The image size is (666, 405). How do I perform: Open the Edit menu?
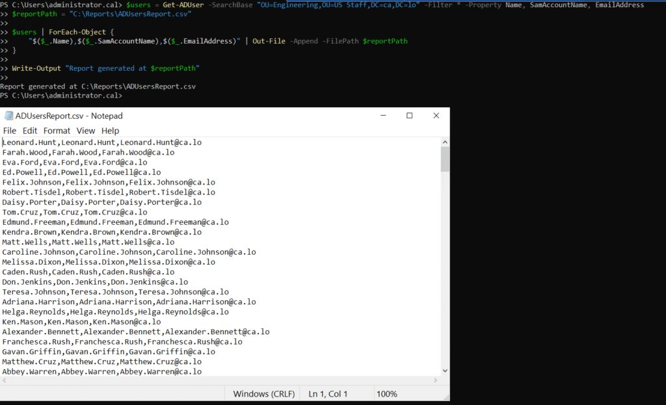30,131
